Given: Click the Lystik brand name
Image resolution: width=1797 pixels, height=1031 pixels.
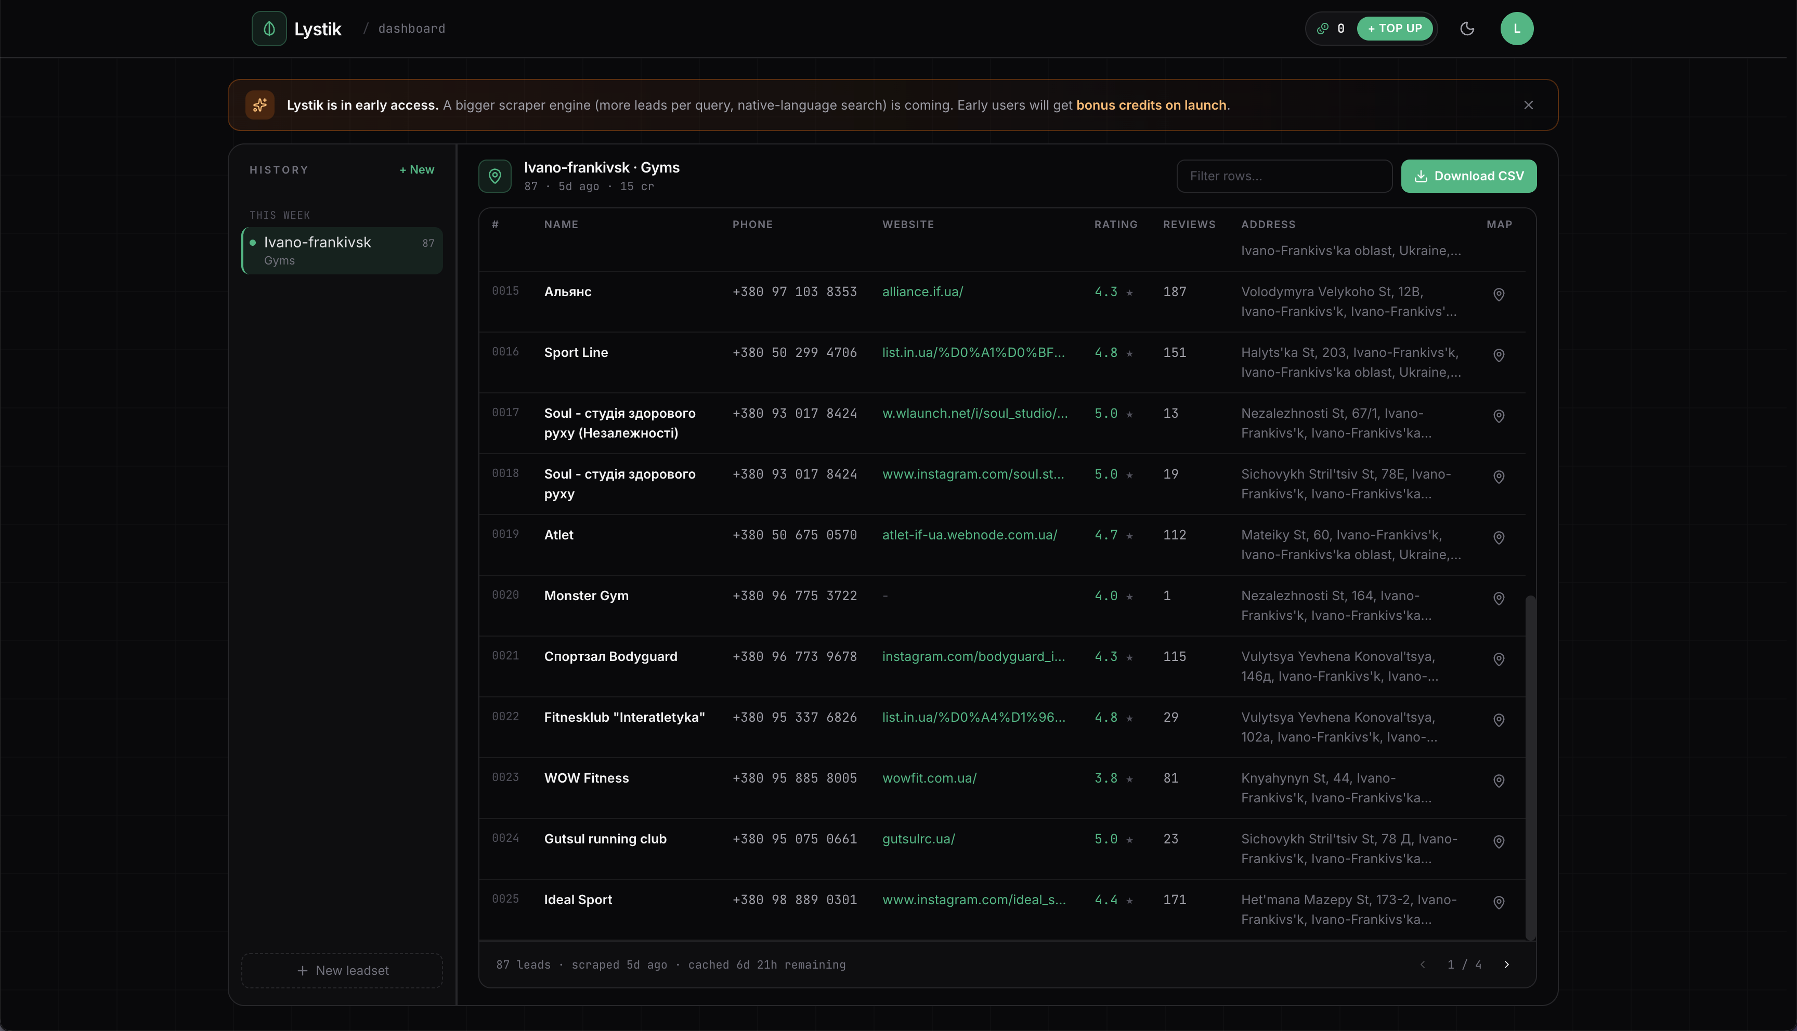Looking at the screenshot, I should point(317,29).
